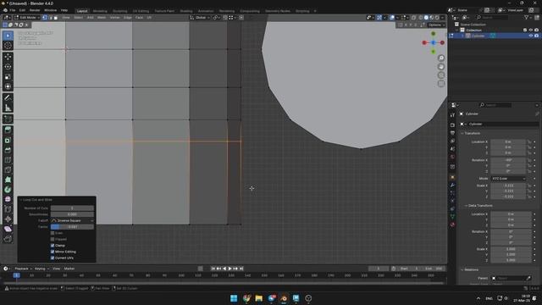This screenshot has height=305, width=542.
Task: Hide Cylinder in viewport via eye icon
Action: [x=531, y=36]
